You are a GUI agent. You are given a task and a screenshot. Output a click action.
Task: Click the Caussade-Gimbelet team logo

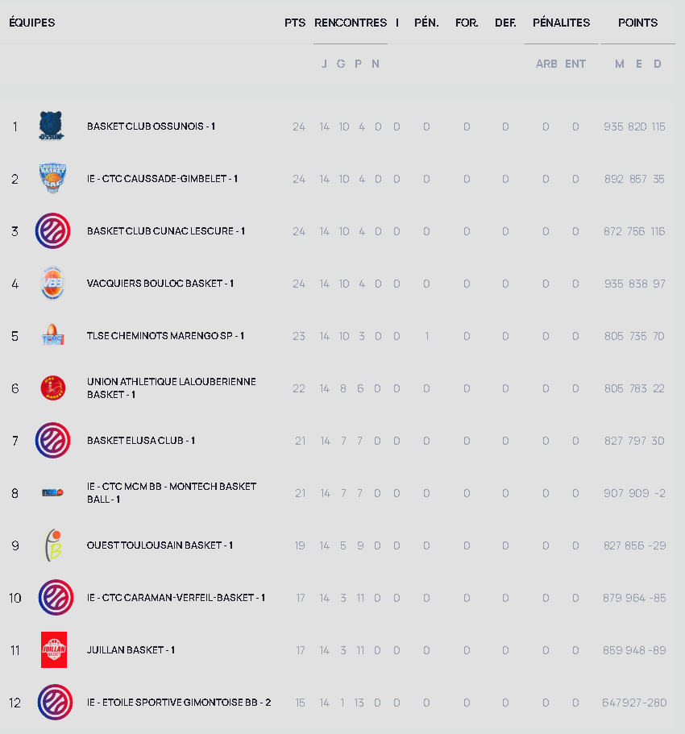click(52, 179)
